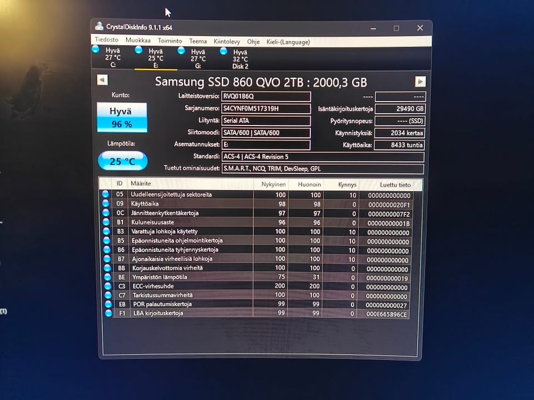Image resolution: width=534 pixels, height=400 pixels.
Task: Click the Huonoin column header
Action: click(x=306, y=184)
